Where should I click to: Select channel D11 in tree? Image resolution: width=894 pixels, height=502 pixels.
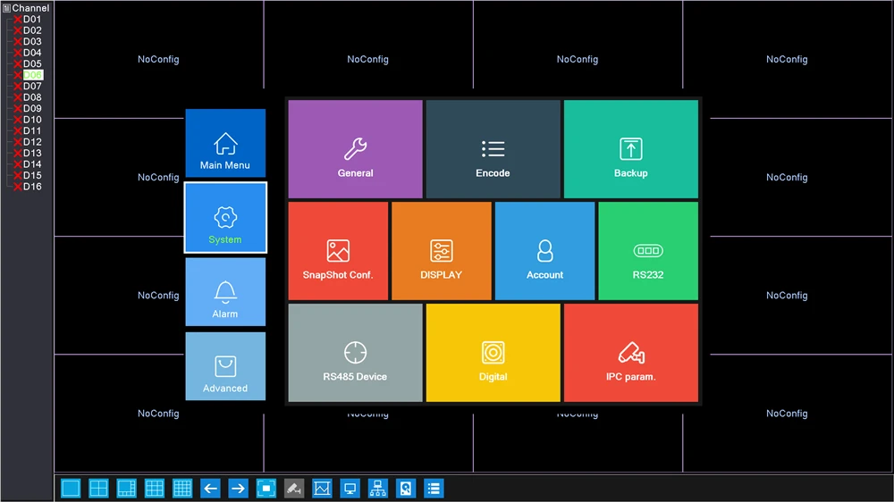(32, 130)
